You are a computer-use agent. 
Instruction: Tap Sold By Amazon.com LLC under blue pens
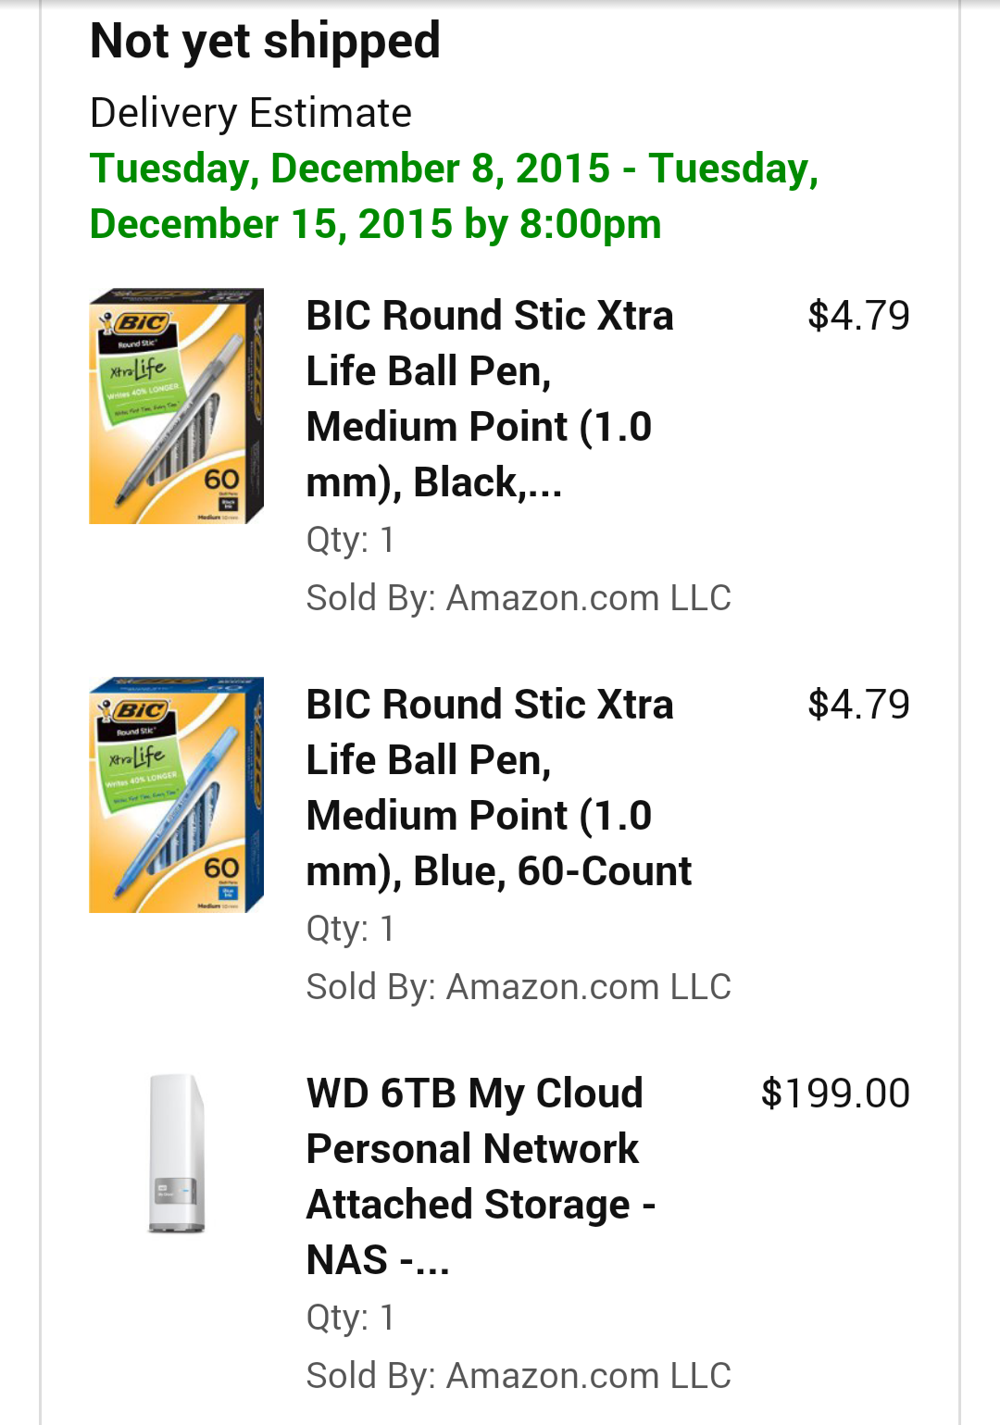click(x=519, y=987)
